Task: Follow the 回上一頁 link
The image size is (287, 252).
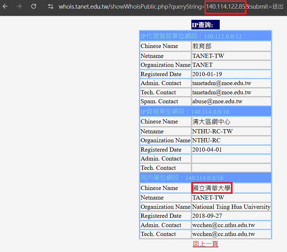Action: click(205, 244)
